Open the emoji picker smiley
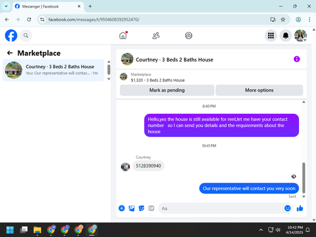This screenshot has height=237, width=316. click(x=288, y=209)
